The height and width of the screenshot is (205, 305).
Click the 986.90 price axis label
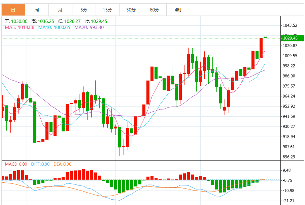[x=289, y=76]
